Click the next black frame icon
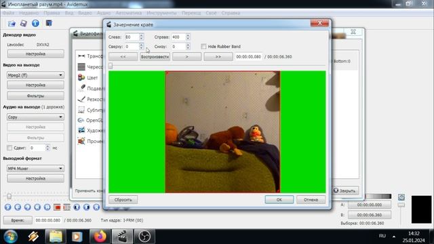434x244 pixels. (87, 207)
